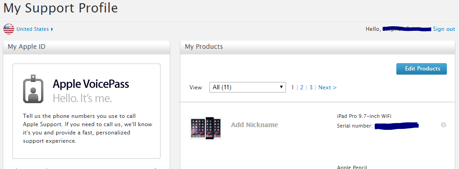Viewport: 459px width, 169px height.
Task: Click the Apple VoicePass badge icon
Action: [x=33, y=89]
